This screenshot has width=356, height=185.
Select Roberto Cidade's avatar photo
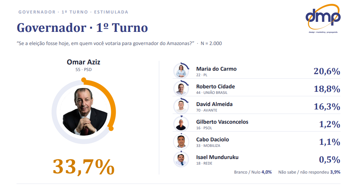[181, 89]
